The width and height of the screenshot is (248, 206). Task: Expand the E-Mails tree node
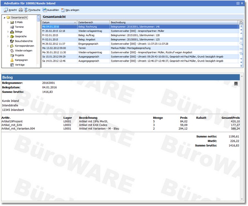(x=8, y=23)
